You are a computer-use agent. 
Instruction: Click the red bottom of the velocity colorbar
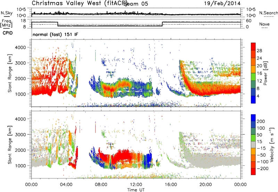tap(253, 172)
